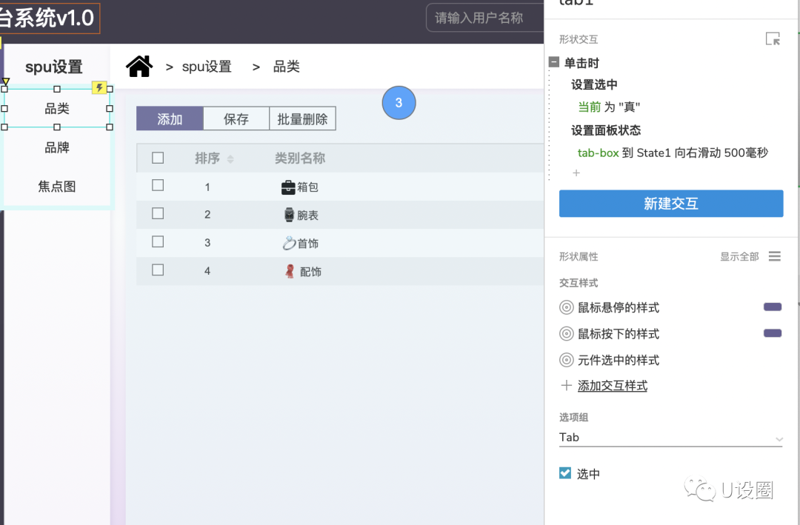
Task: Click the scarf icon next to 配饰
Action: 289,271
